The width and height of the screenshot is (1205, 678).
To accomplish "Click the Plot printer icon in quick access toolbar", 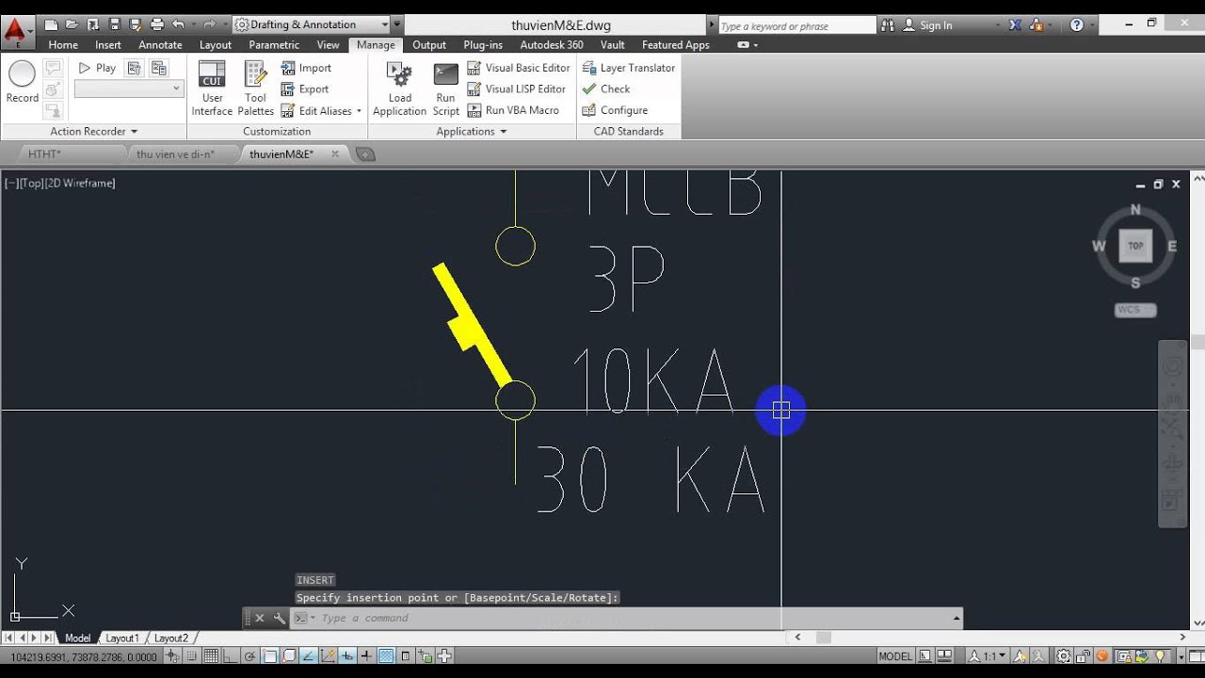I will coord(156,24).
